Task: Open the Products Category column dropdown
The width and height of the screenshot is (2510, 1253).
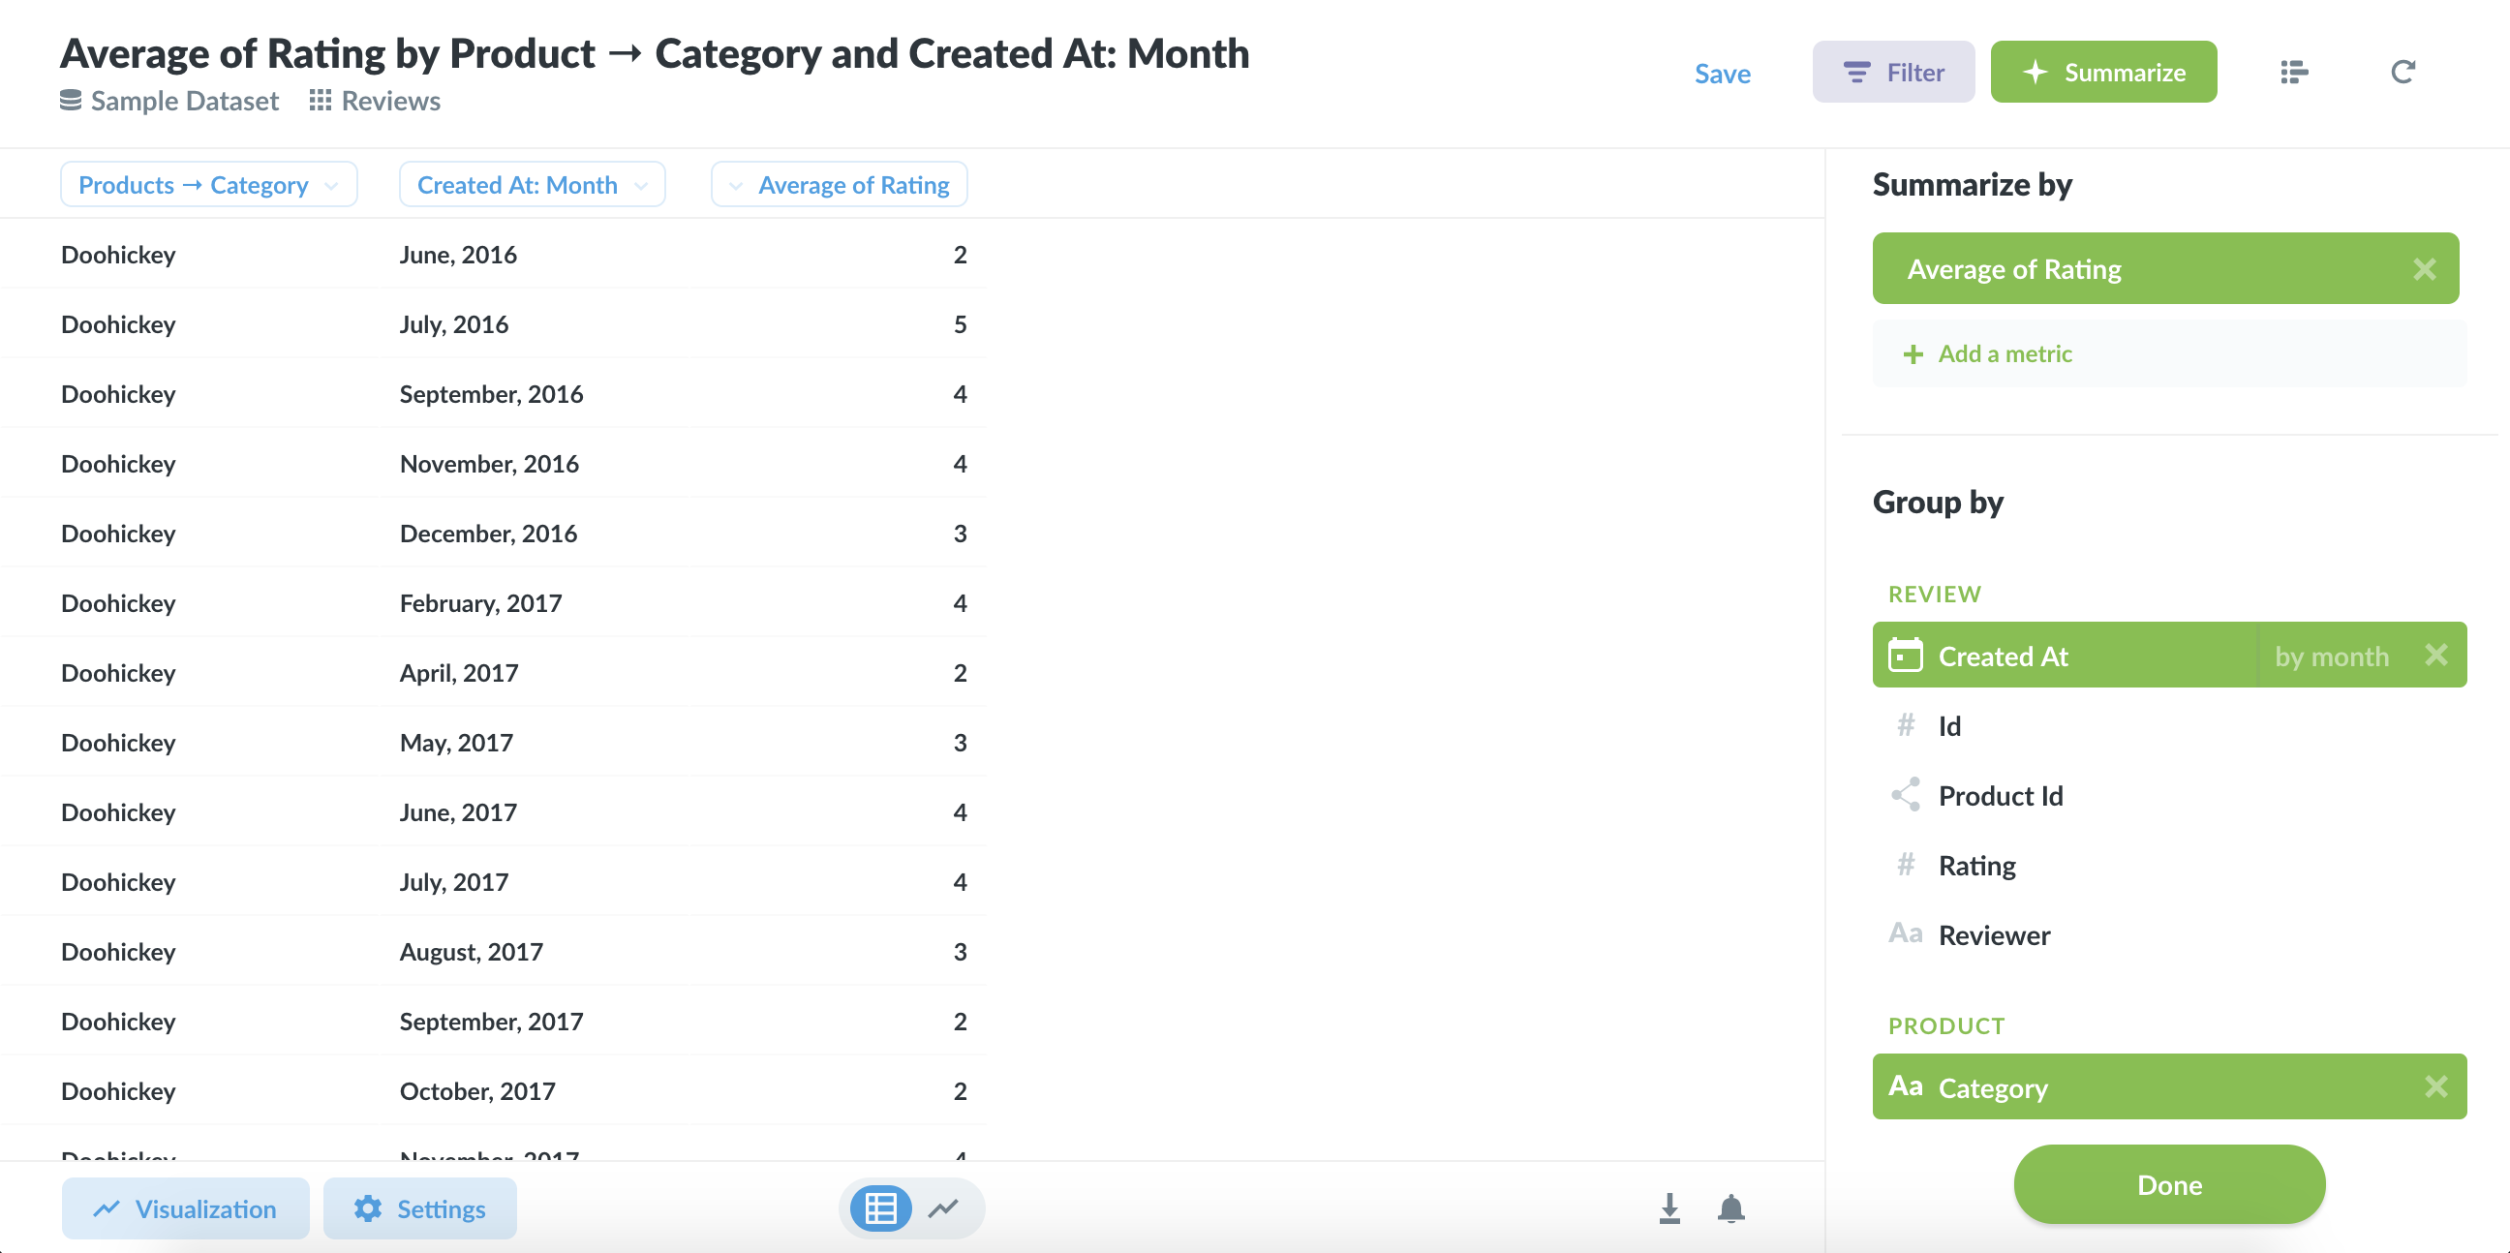Action: coord(330,184)
